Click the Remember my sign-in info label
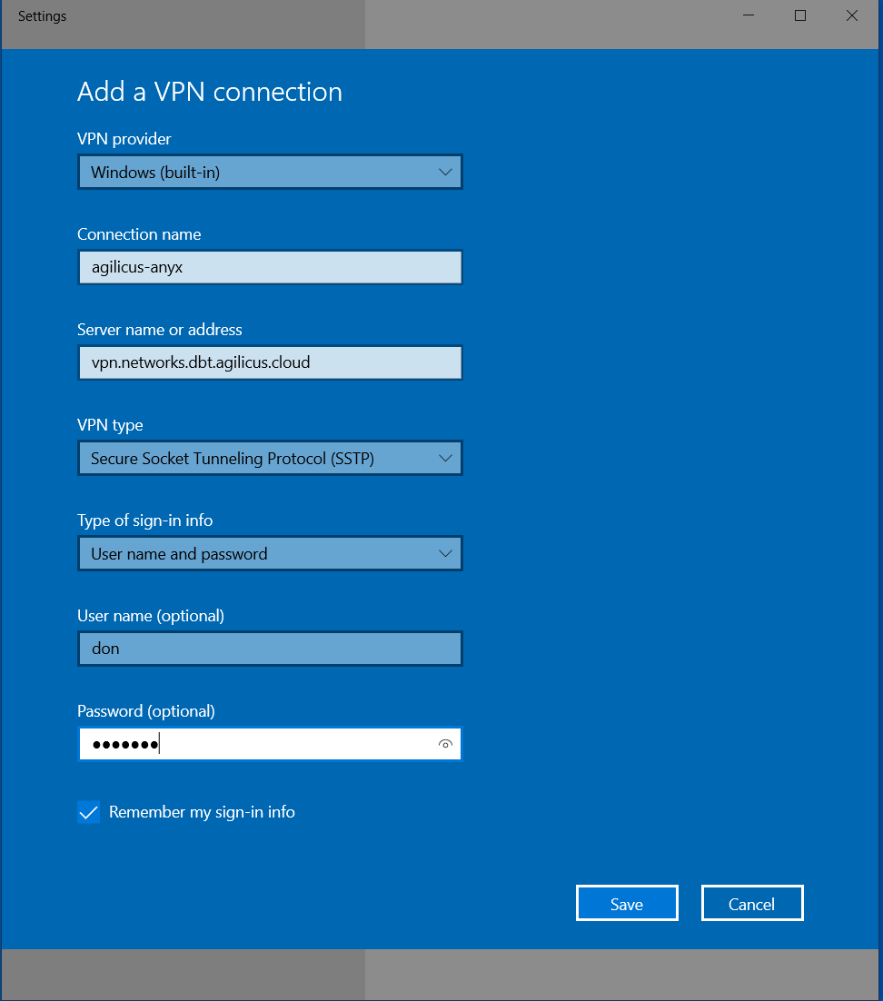The image size is (883, 1001). pos(202,812)
